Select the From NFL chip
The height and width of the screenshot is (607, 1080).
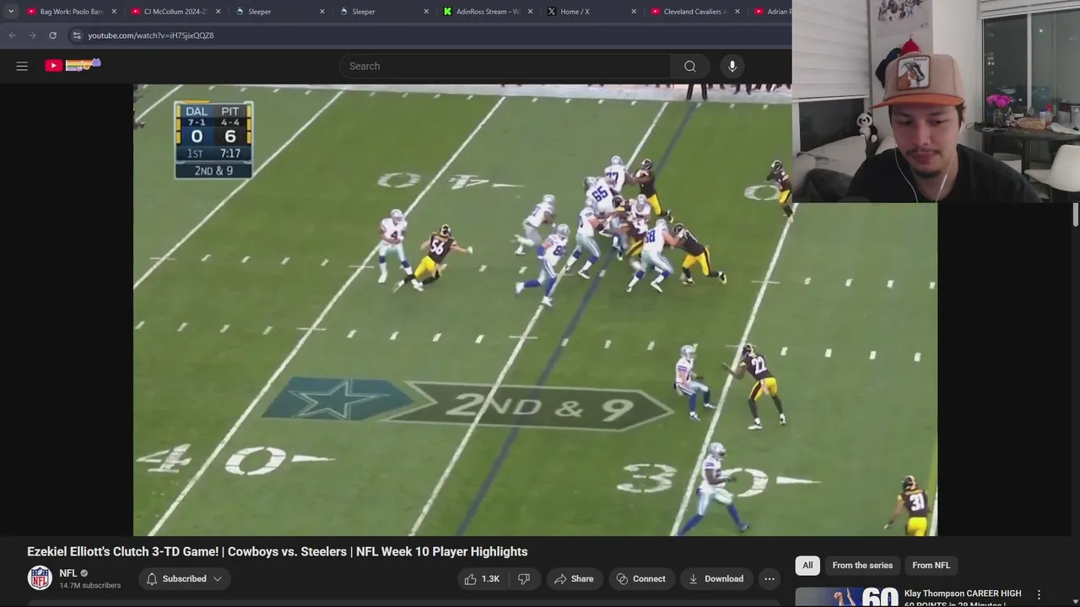pos(931,566)
